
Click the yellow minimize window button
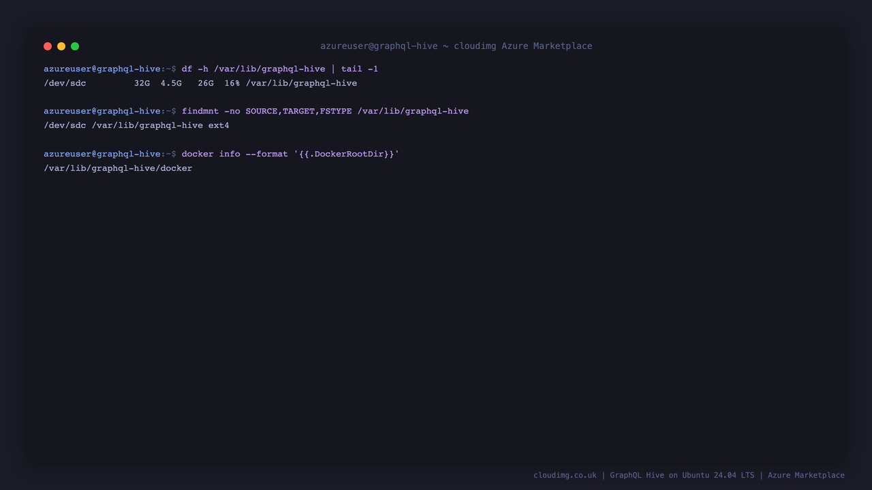coord(61,46)
